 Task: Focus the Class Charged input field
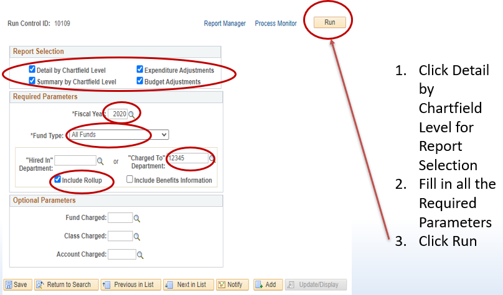click(x=120, y=236)
